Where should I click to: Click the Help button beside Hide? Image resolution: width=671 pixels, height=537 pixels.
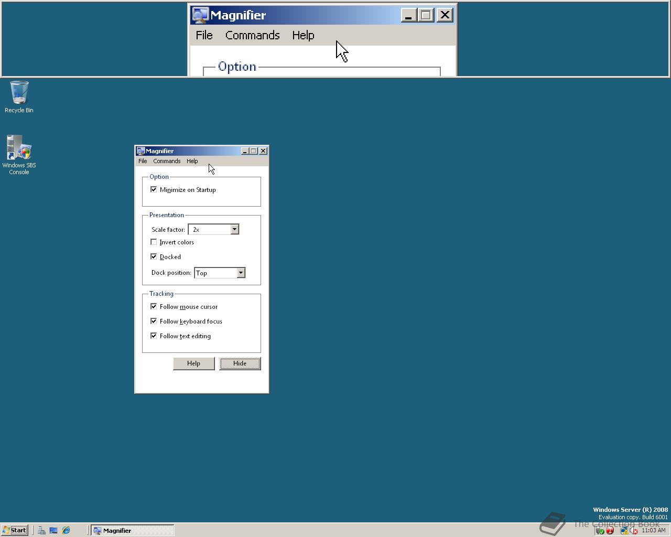click(194, 363)
